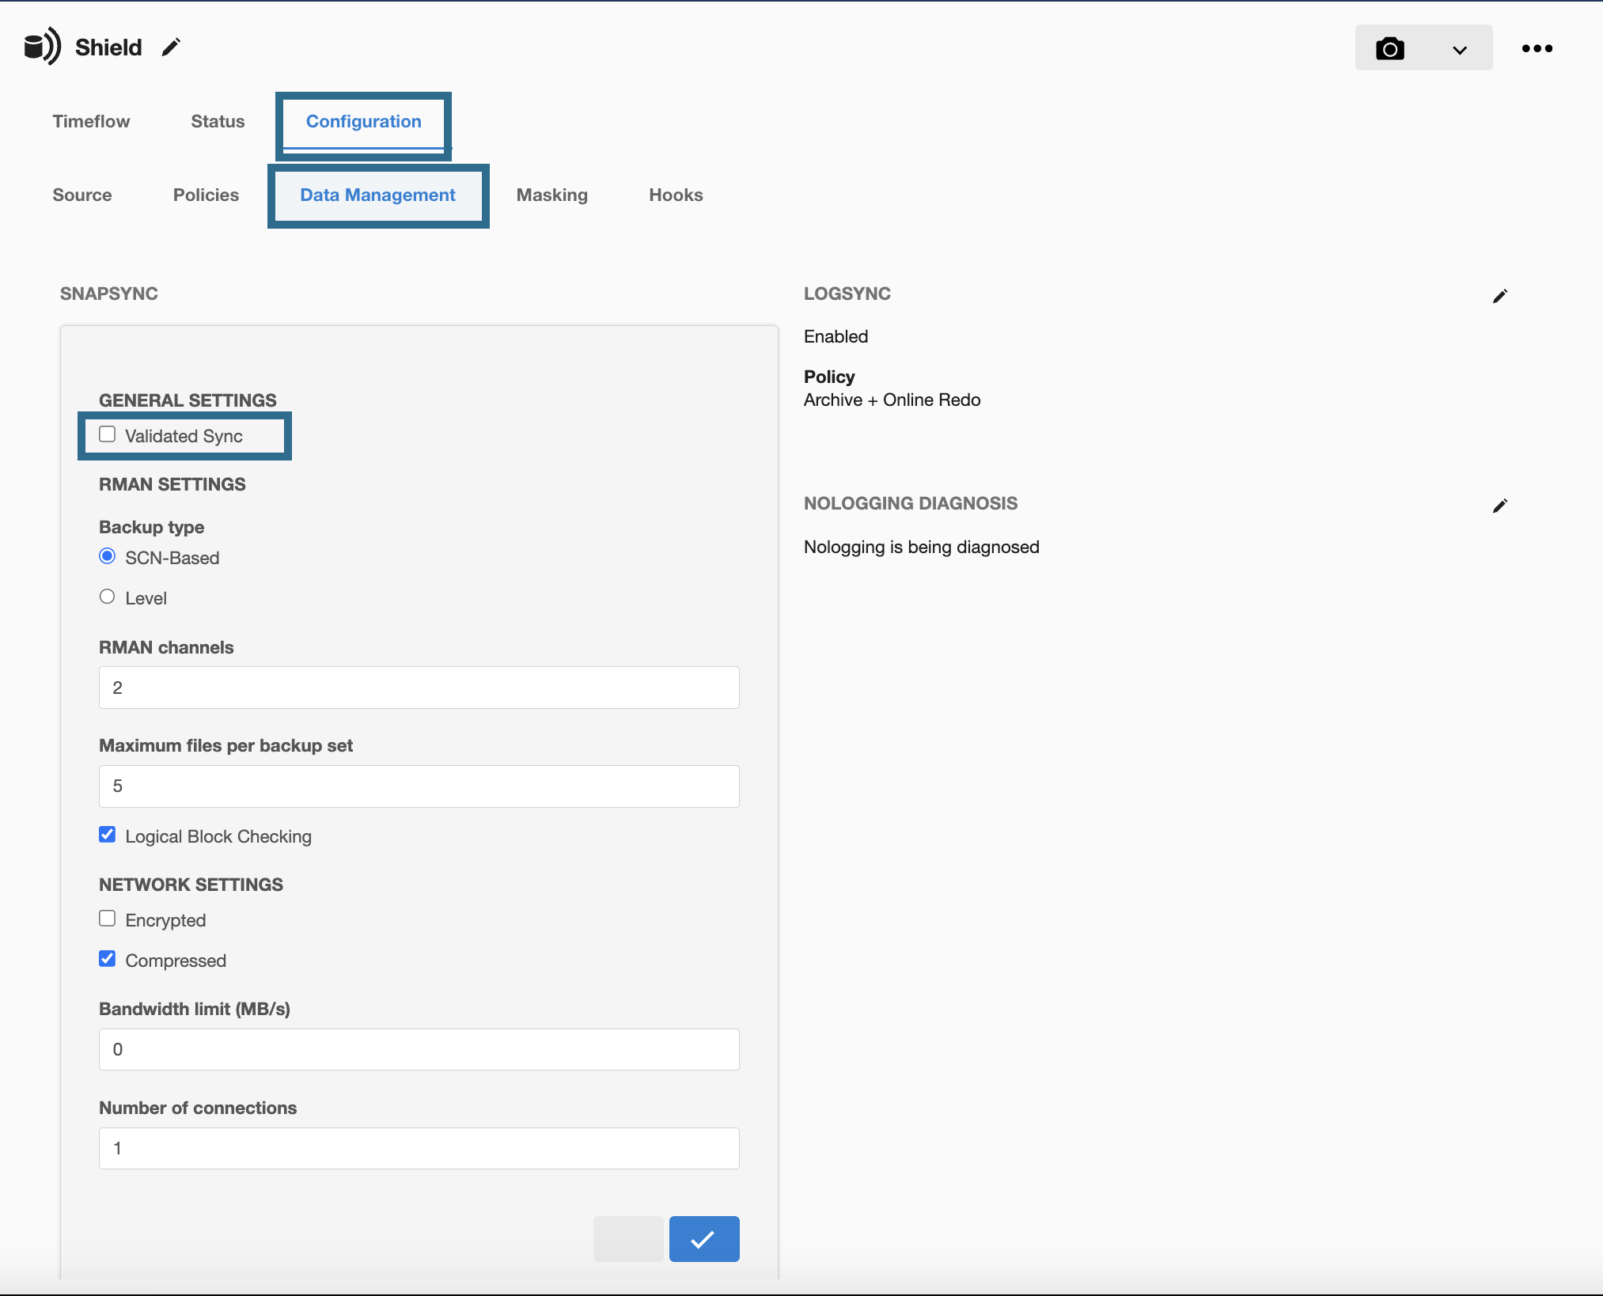
Task: Enable the Encrypted network setting
Action: 108,919
